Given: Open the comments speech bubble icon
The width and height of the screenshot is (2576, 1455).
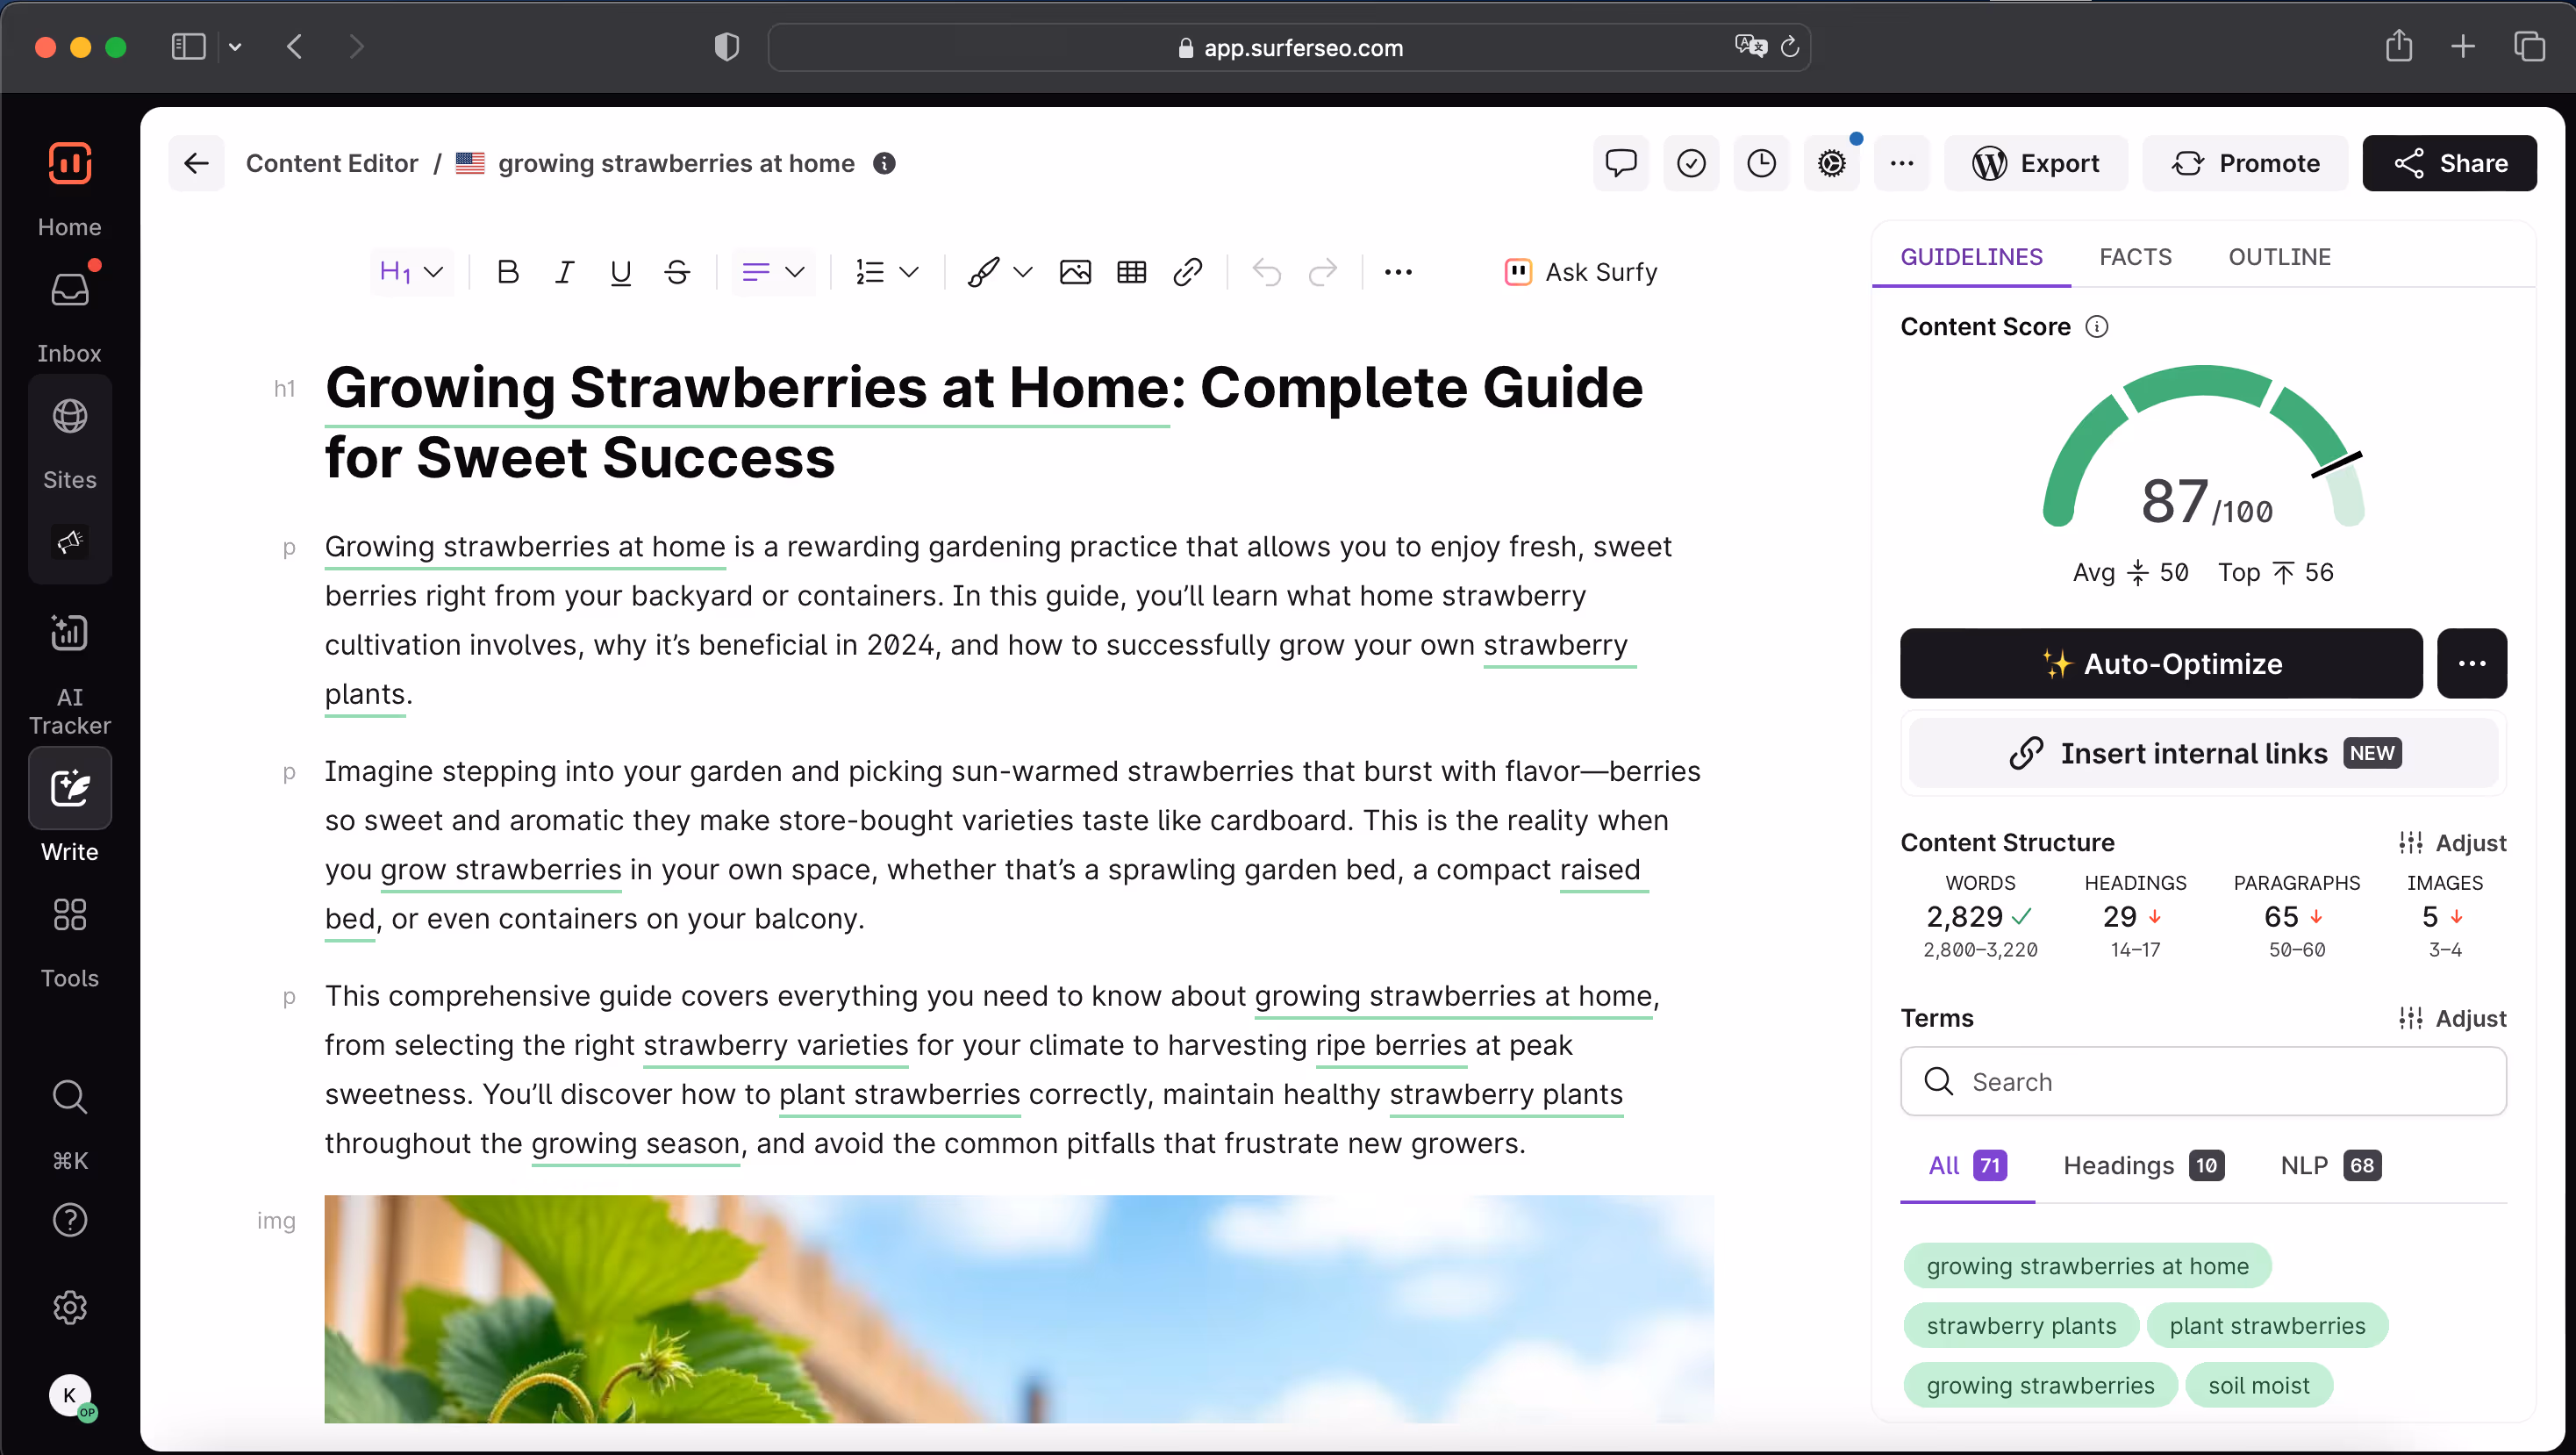Looking at the screenshot, I should pyautogui.click(x=1621, y=163).
